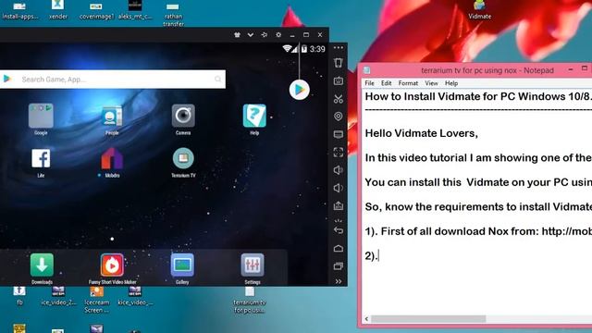
Task: Click Notepad scrollbar left arrow
Action: click(x=366, y=319)
